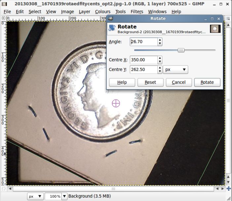
Task: Click the angle slider handle
Action: pos(181,50)
